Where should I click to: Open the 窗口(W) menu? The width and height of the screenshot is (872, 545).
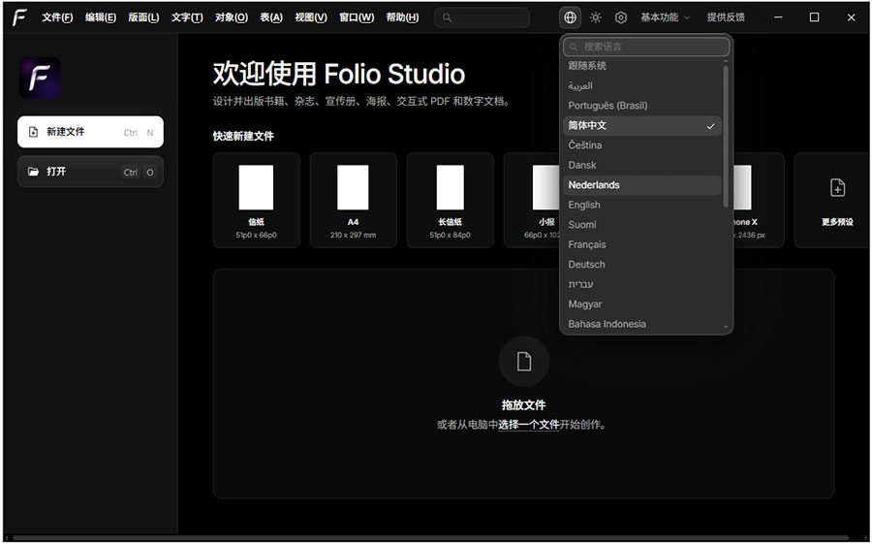[357, 17]
